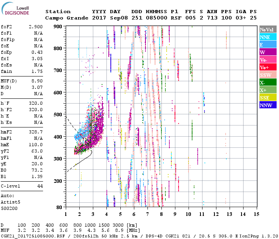Click the foF2 value 2.900
Image resolution: width=279 pixels, height=239 pixels.
tap(35, 27)
